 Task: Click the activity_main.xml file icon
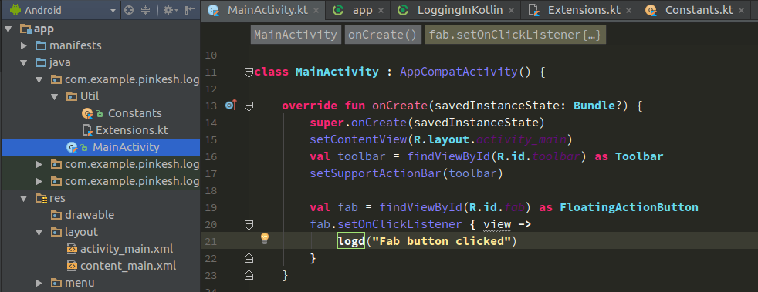pos(72,249)
